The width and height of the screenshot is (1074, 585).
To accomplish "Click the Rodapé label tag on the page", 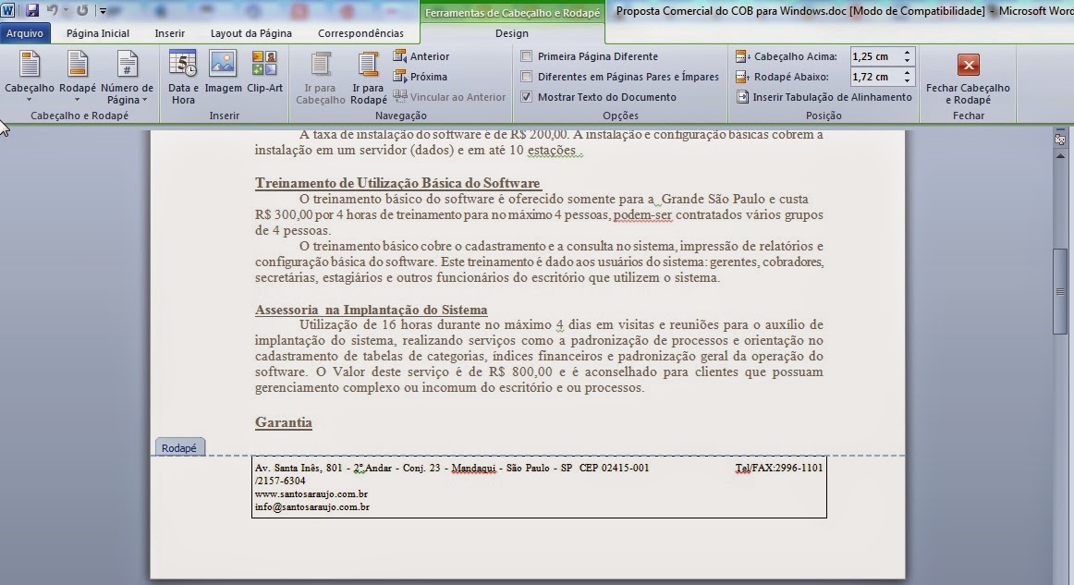I will pos(179,447).
